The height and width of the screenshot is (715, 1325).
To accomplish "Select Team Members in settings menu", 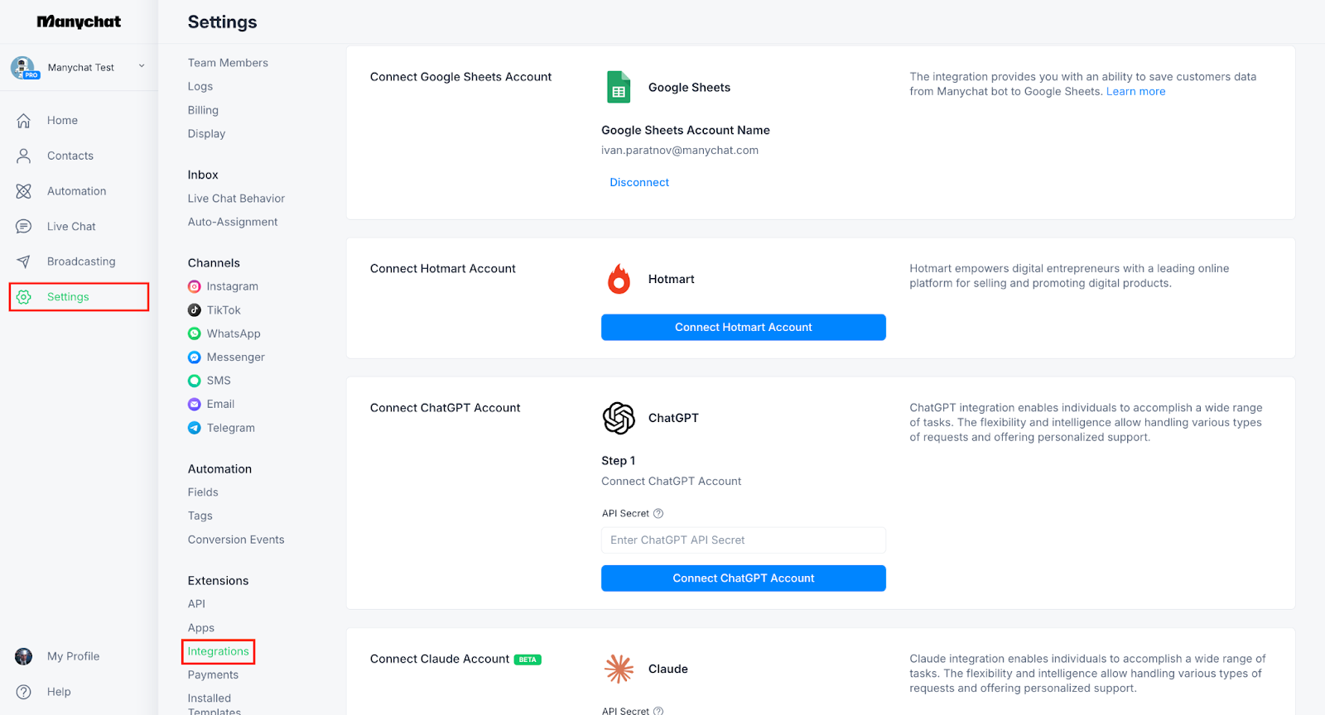I will point(228,63).
